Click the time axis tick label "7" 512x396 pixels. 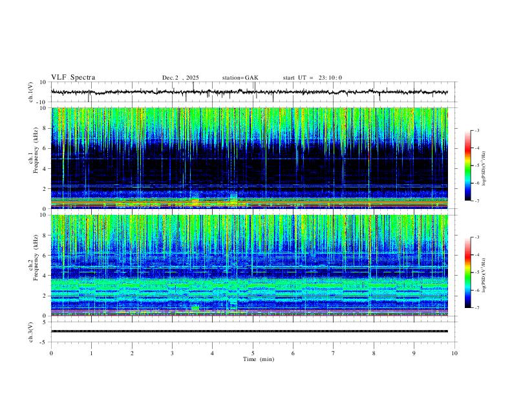[x=334, y=353]
